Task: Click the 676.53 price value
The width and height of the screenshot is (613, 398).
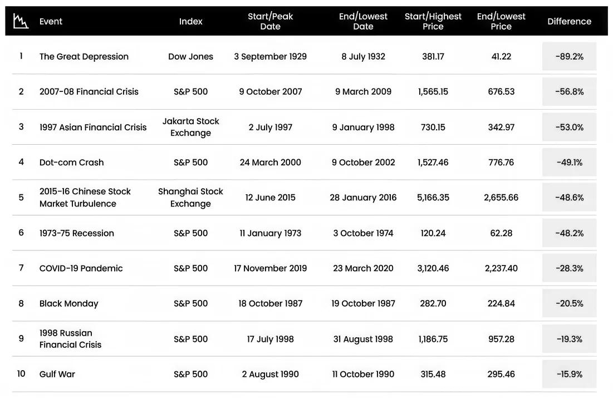Action: pos(501,92)
